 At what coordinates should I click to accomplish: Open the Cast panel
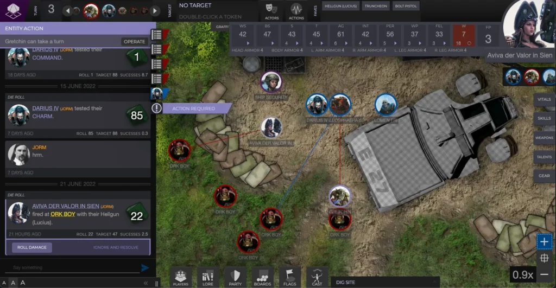(317, 278)
